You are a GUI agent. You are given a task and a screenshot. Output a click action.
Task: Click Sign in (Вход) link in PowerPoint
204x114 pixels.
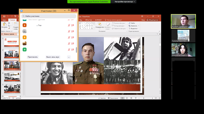(143, 20)
